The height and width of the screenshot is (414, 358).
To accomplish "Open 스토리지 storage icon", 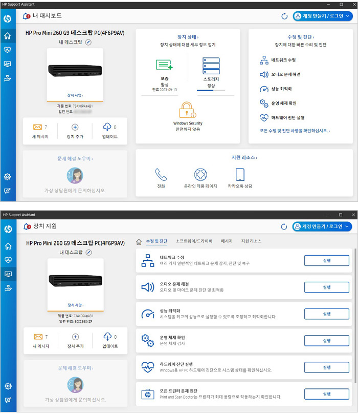I will 211,66.
